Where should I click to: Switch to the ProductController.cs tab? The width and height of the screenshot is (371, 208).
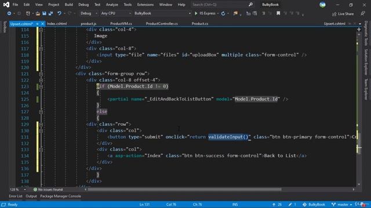pos(162,24)
